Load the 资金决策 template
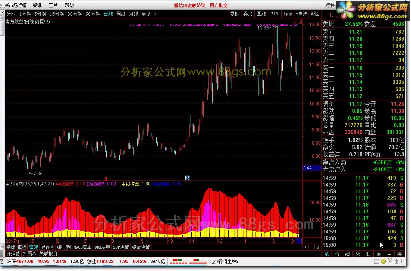The image size is (411, 271). point(141,247)
